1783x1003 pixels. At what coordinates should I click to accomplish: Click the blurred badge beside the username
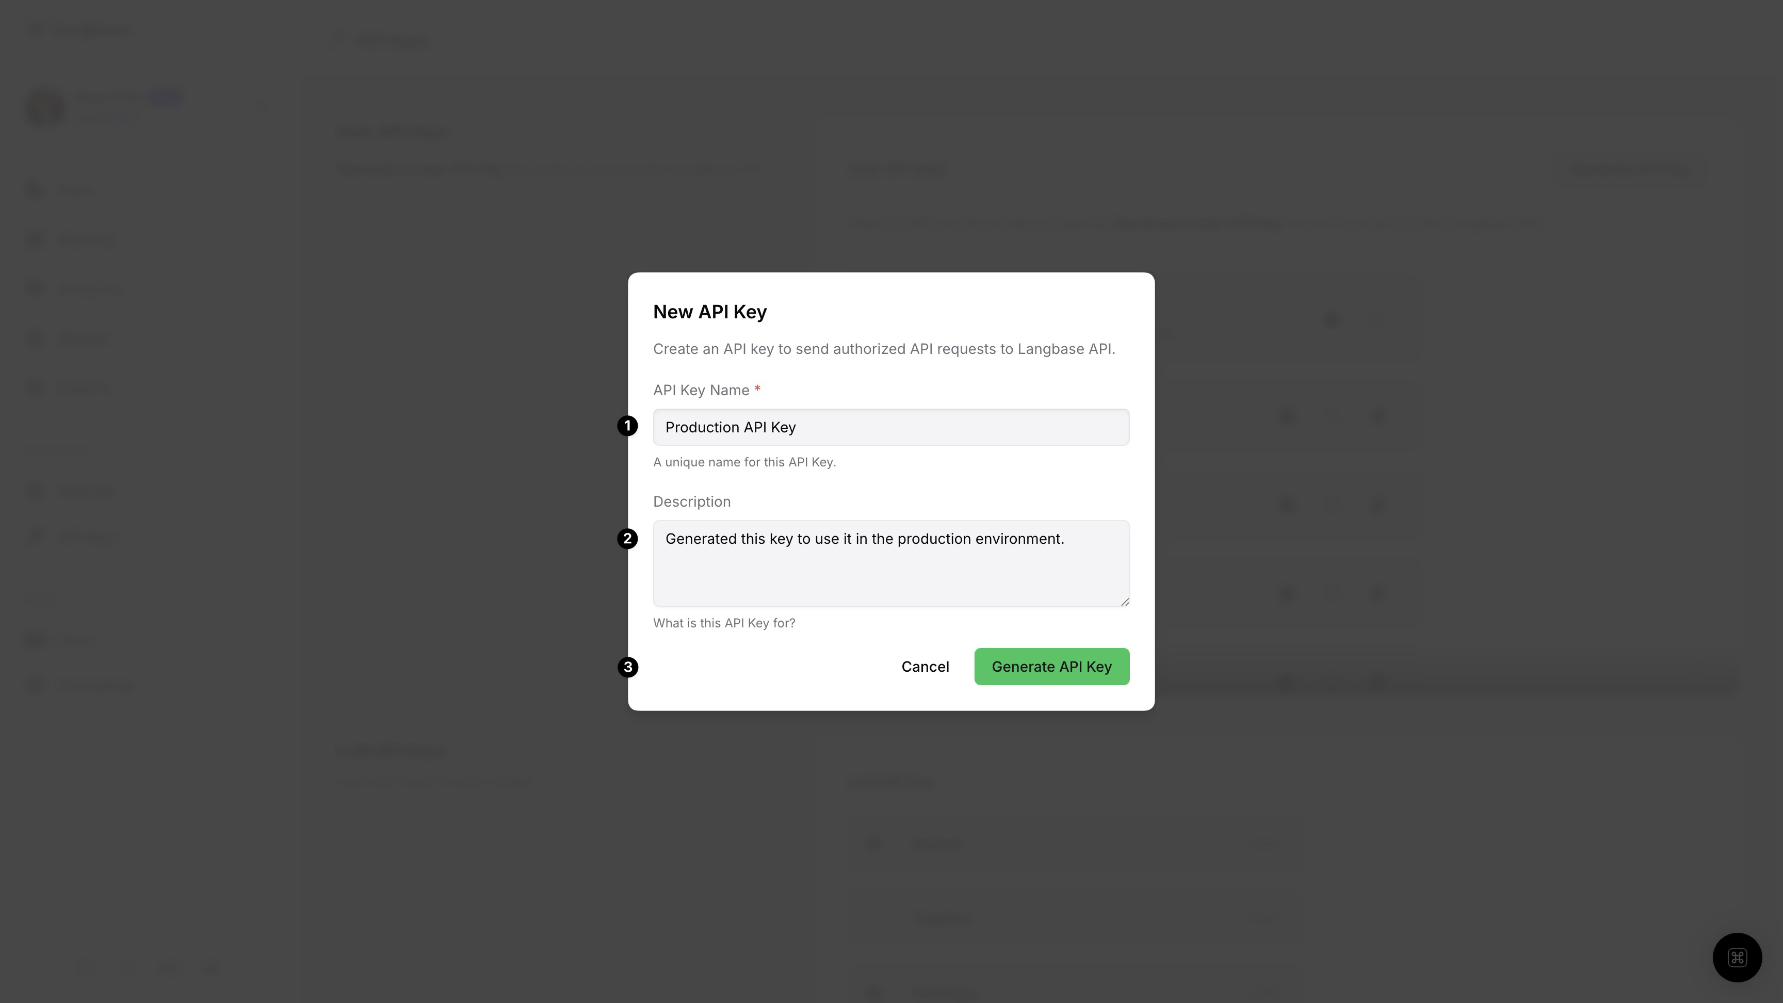(166, 97)
